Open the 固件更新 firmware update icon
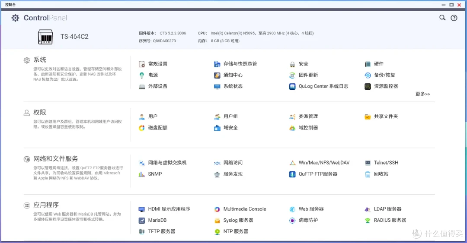The width and height of the screenshot is (467, 243). tap(292, 75)
